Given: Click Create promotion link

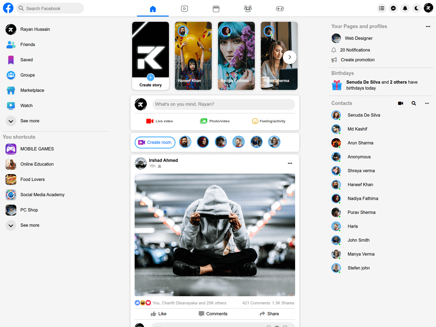Looking at the screenshot, I should coord(353,60).
